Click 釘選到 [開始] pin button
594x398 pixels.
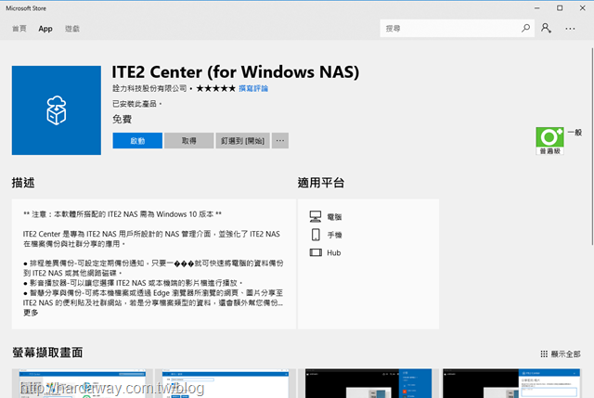(x=243, y=141)
